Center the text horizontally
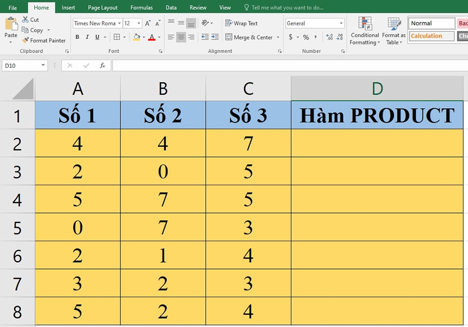 coord(181,37)
